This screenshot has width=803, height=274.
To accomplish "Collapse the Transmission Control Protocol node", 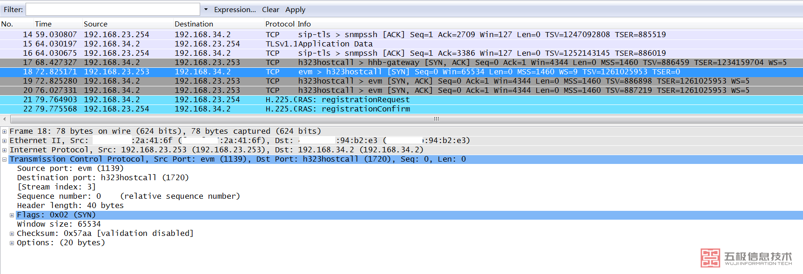I will click(4, 159).
